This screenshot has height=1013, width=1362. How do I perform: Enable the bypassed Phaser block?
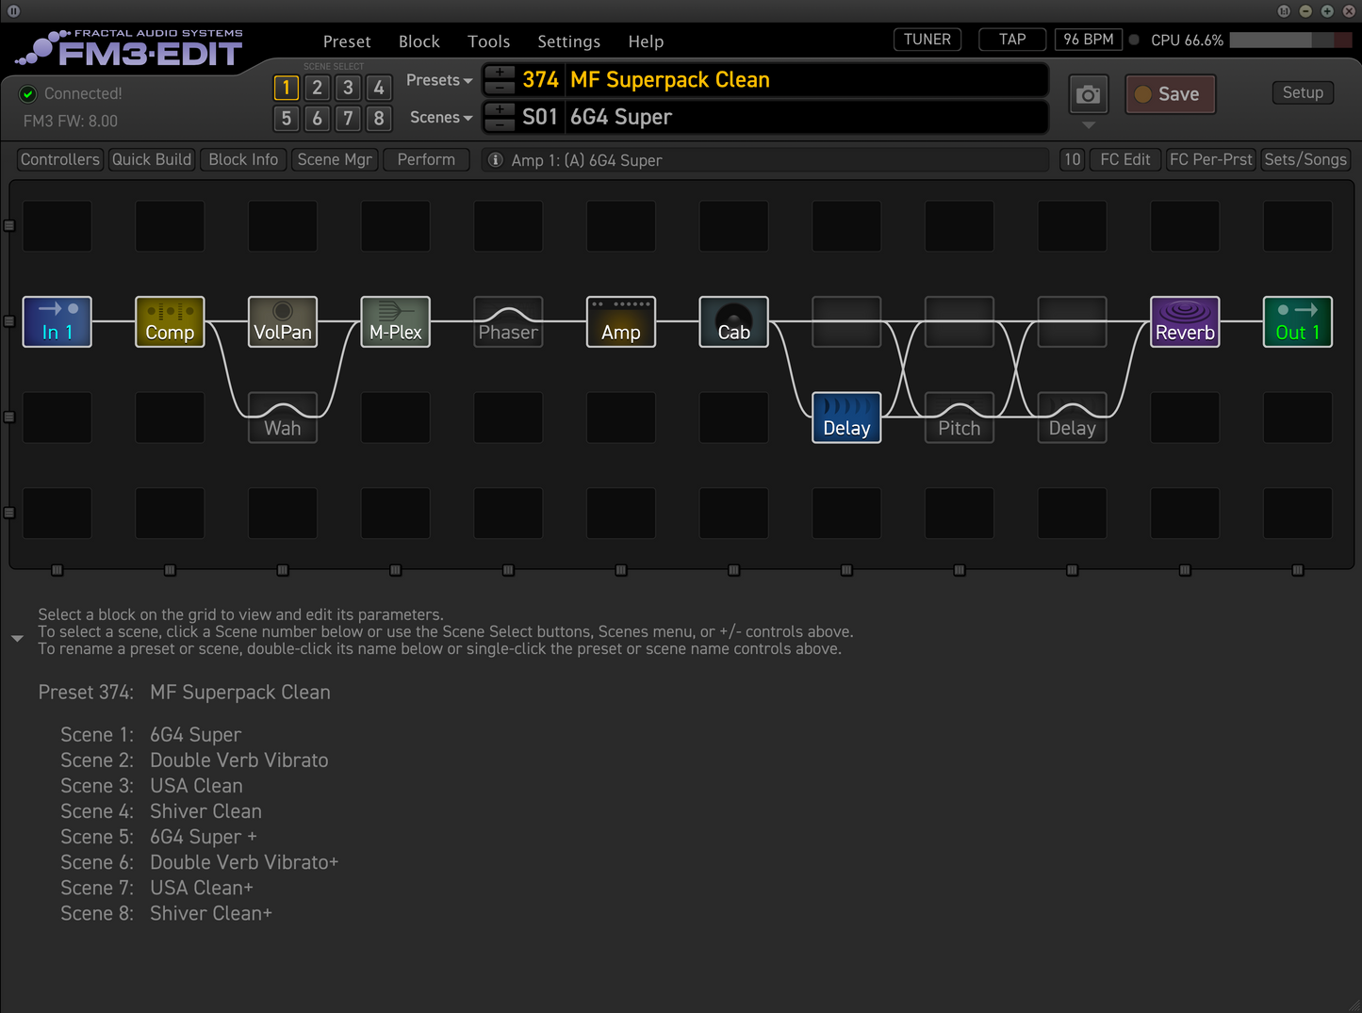[508, 321]
